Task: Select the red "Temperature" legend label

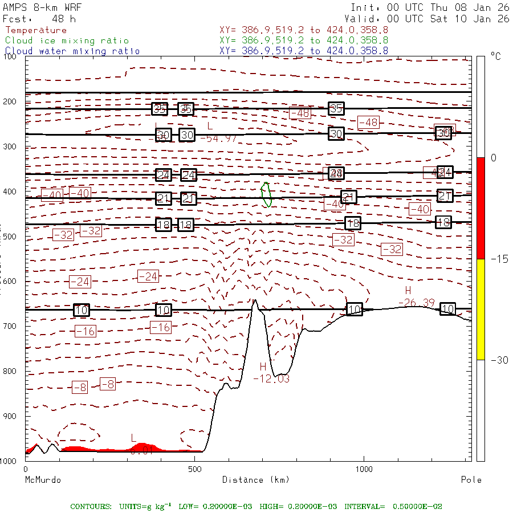Action: pyautogui.click(x=36, y=30)
